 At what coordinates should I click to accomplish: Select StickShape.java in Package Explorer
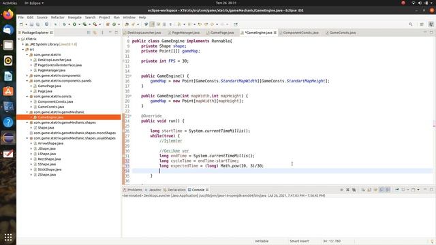coord(50,169)
